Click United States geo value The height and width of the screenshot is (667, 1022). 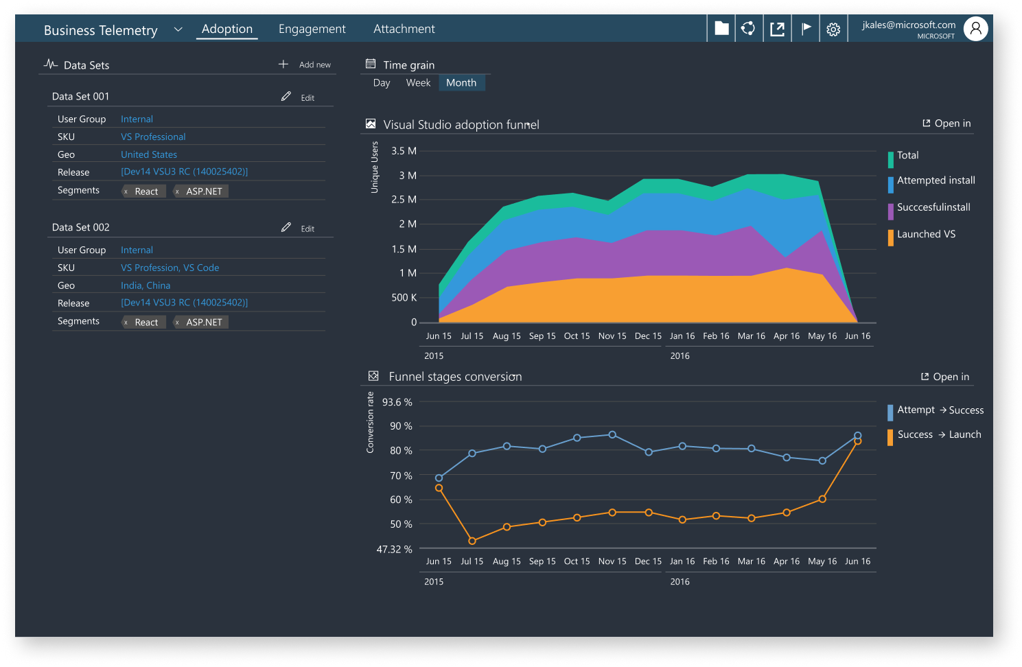[x=149, y=155]
